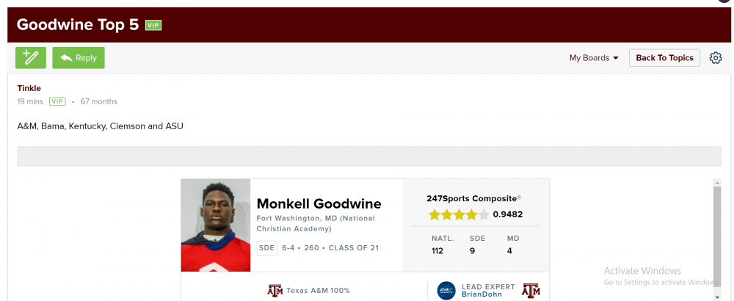The width and height of the screenshot is (734, 301).
Task: Open Monkell Goodwine's profile name link
Action: coord(319,203)
